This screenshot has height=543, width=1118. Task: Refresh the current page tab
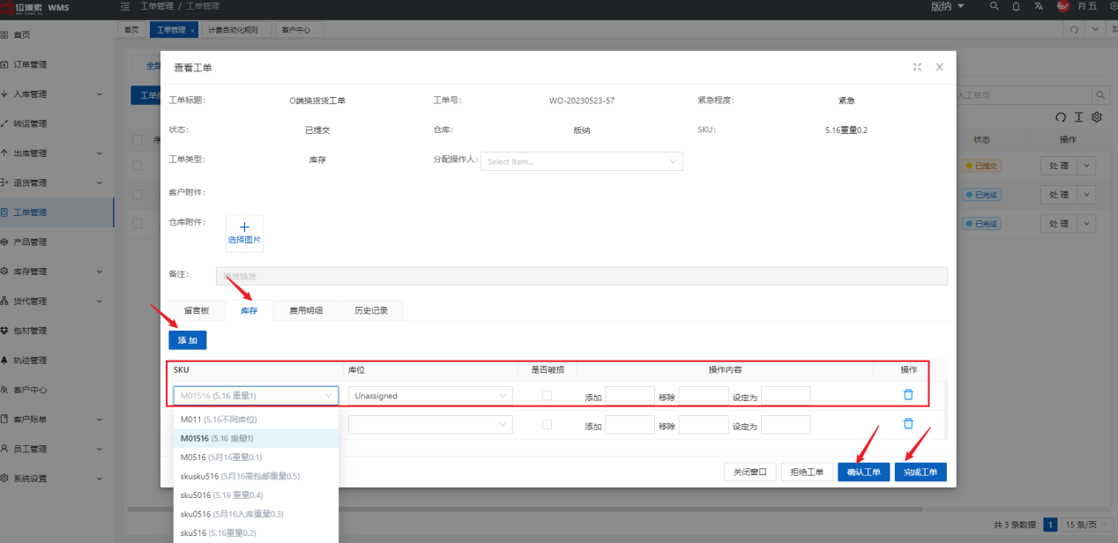point(1074,29)
